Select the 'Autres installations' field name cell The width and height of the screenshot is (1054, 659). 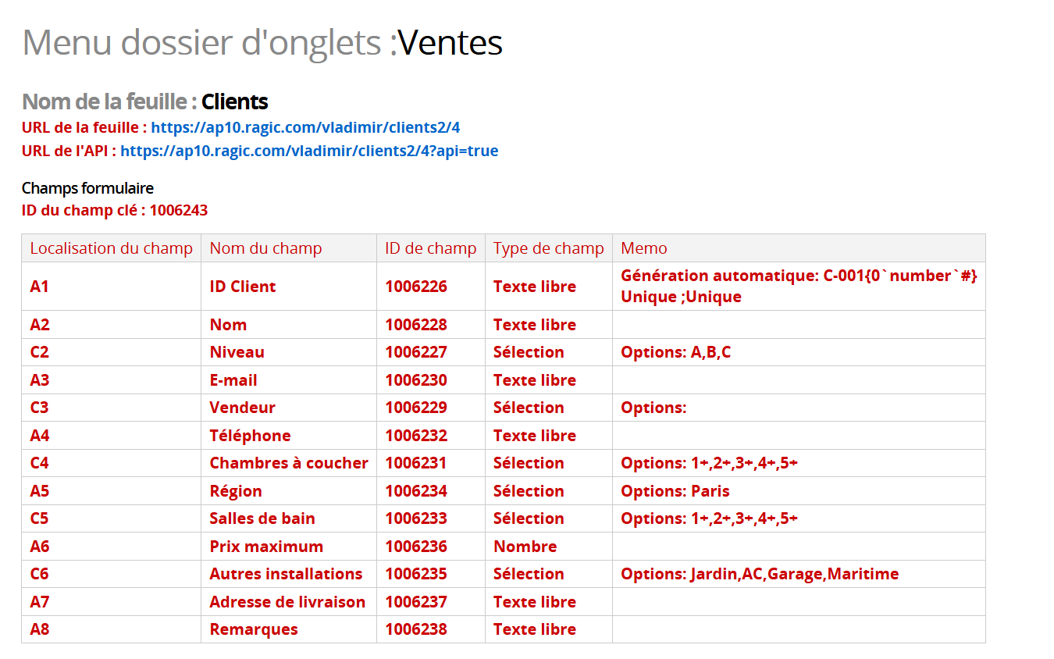(x=289, y=574)
